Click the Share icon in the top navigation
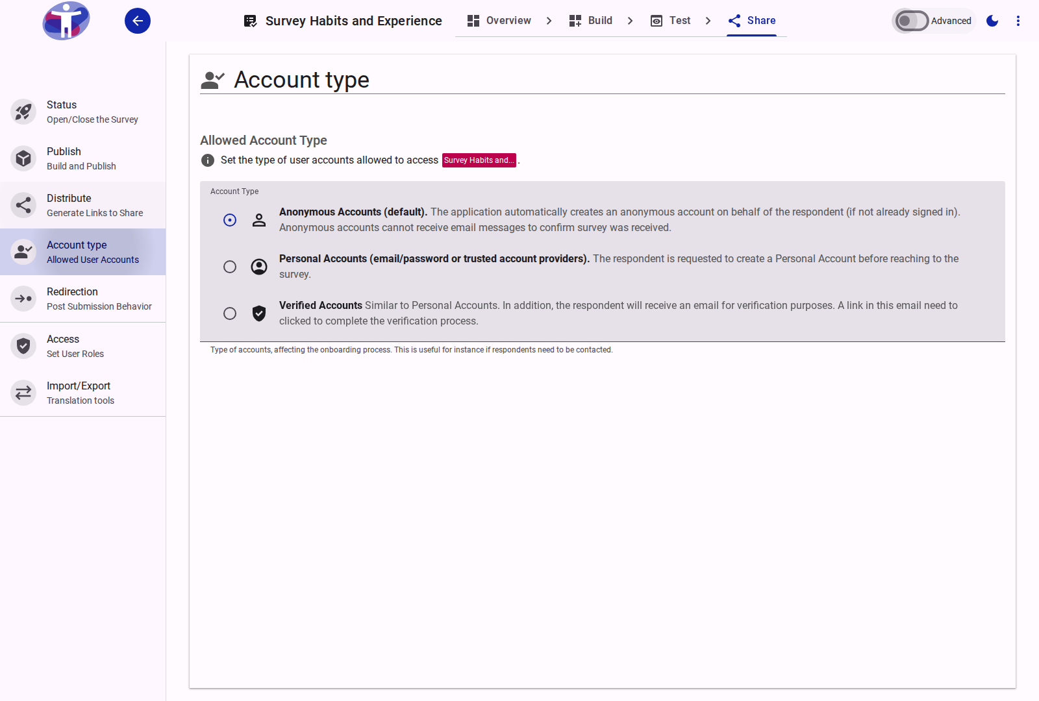 (734, 21)
